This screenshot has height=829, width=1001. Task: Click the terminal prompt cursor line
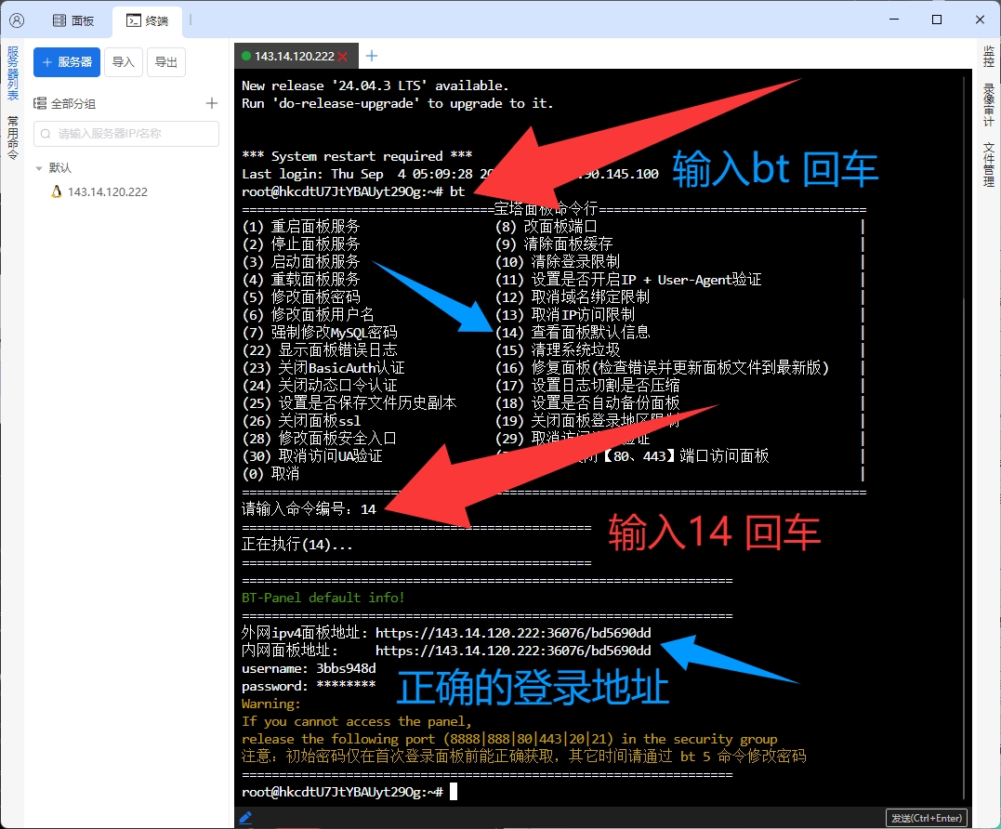(x=349, y=792)
